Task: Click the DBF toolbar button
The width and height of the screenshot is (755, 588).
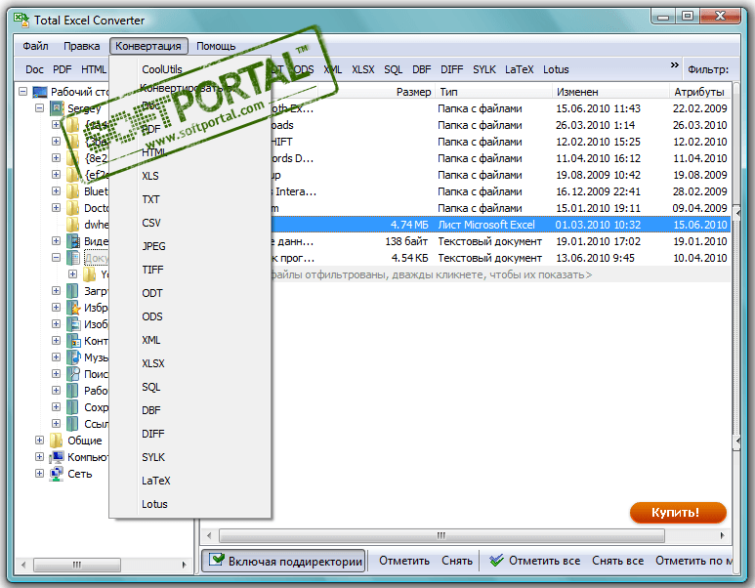Action: pyautogui.click(x=421, y=69)
